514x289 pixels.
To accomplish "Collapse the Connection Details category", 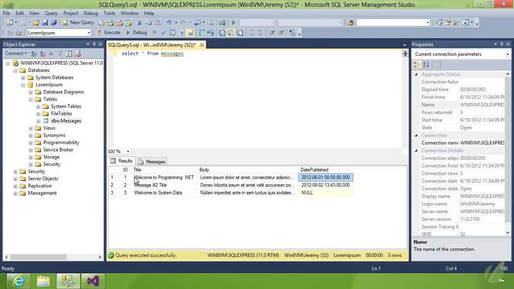I will [x=416, y=151].
